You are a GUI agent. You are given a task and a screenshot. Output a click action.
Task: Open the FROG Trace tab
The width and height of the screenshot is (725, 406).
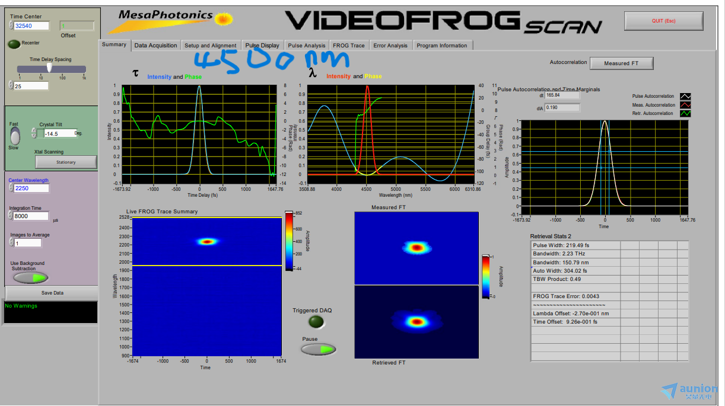coord(349,45)
